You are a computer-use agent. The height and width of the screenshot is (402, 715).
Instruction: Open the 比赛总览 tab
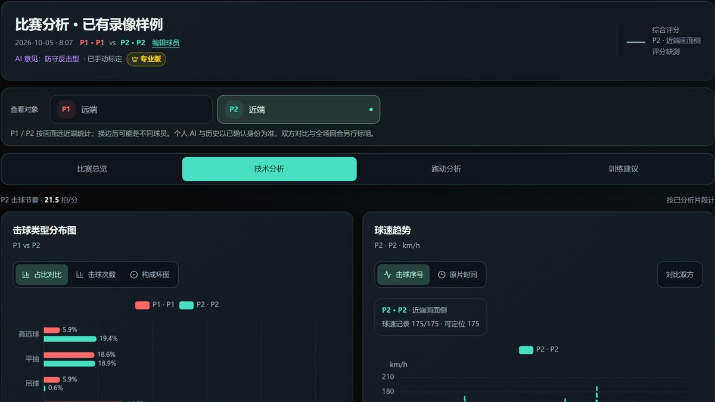92,169
